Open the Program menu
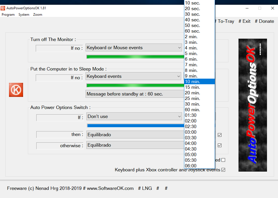Screen dimensions: 278x198 tap(8, 15)
